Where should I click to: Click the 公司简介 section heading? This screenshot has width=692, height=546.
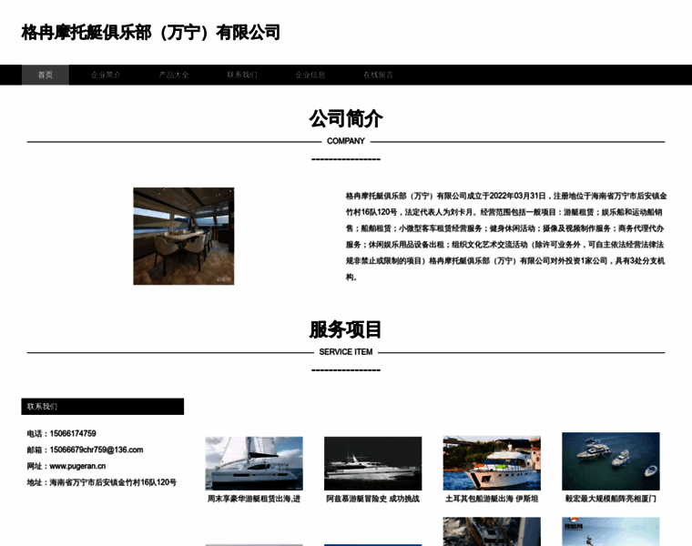pyautogui.click(x=346, y=118)
